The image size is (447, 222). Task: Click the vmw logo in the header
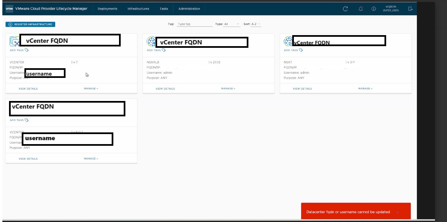[9, 9]
